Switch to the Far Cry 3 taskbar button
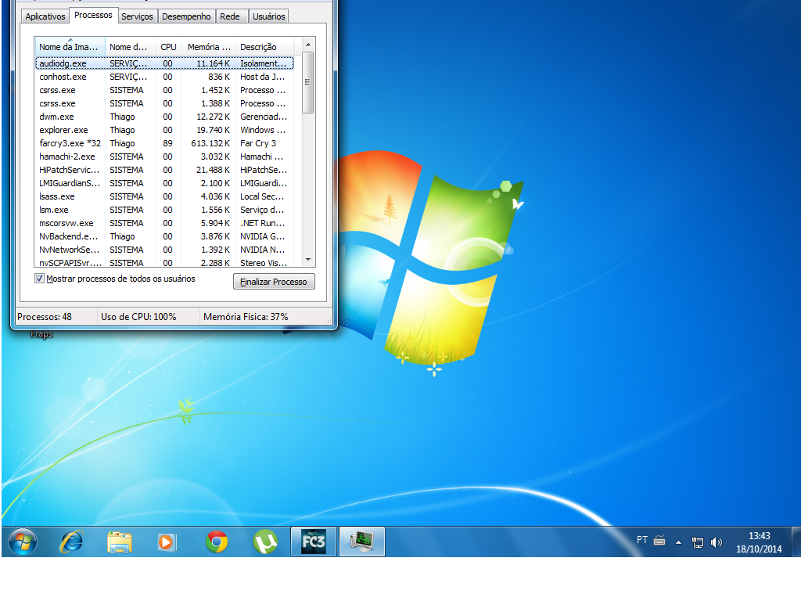 click(x=313, y=542)
